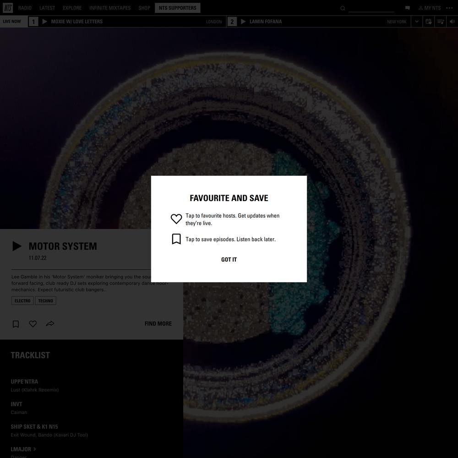Open the tracklist queue icon
The height and width of the screenshot is (458, 458).
[x=441, y=22]
